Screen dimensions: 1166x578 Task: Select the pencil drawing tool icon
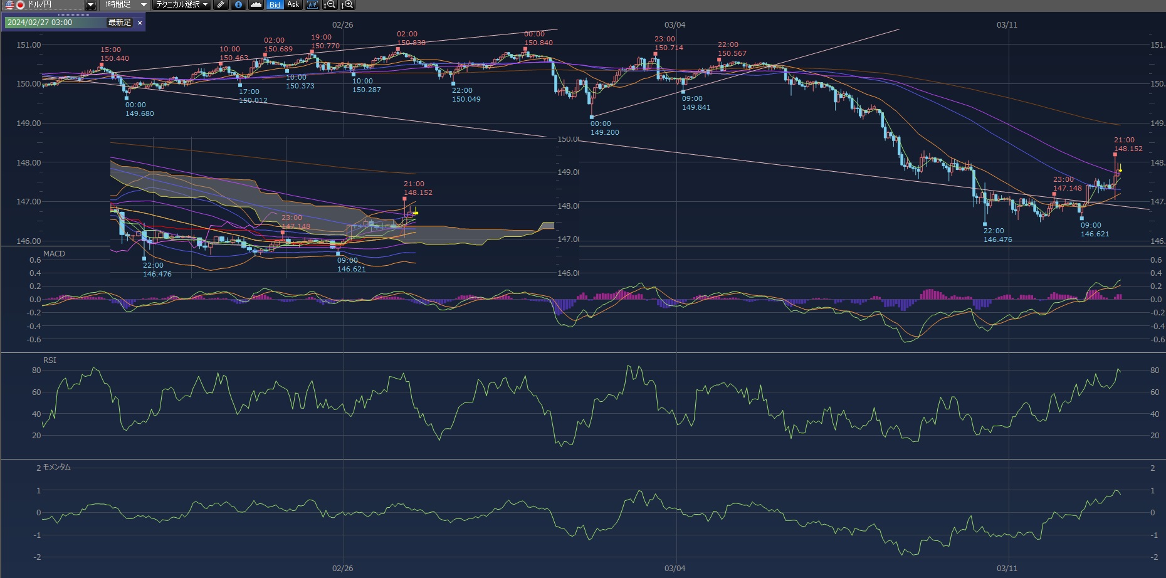[x=221, y=5]
